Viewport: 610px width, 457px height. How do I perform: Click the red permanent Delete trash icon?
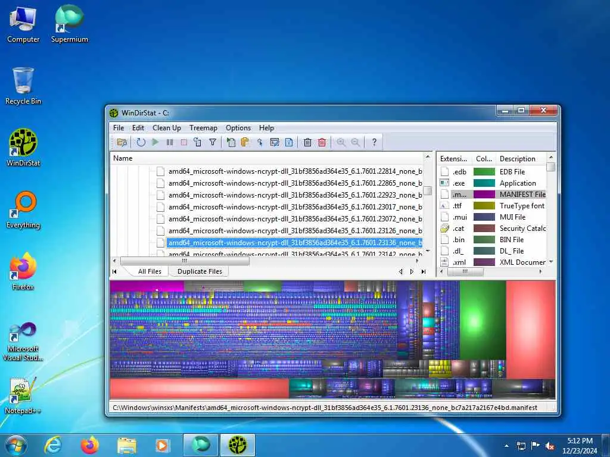coord(322,142)
